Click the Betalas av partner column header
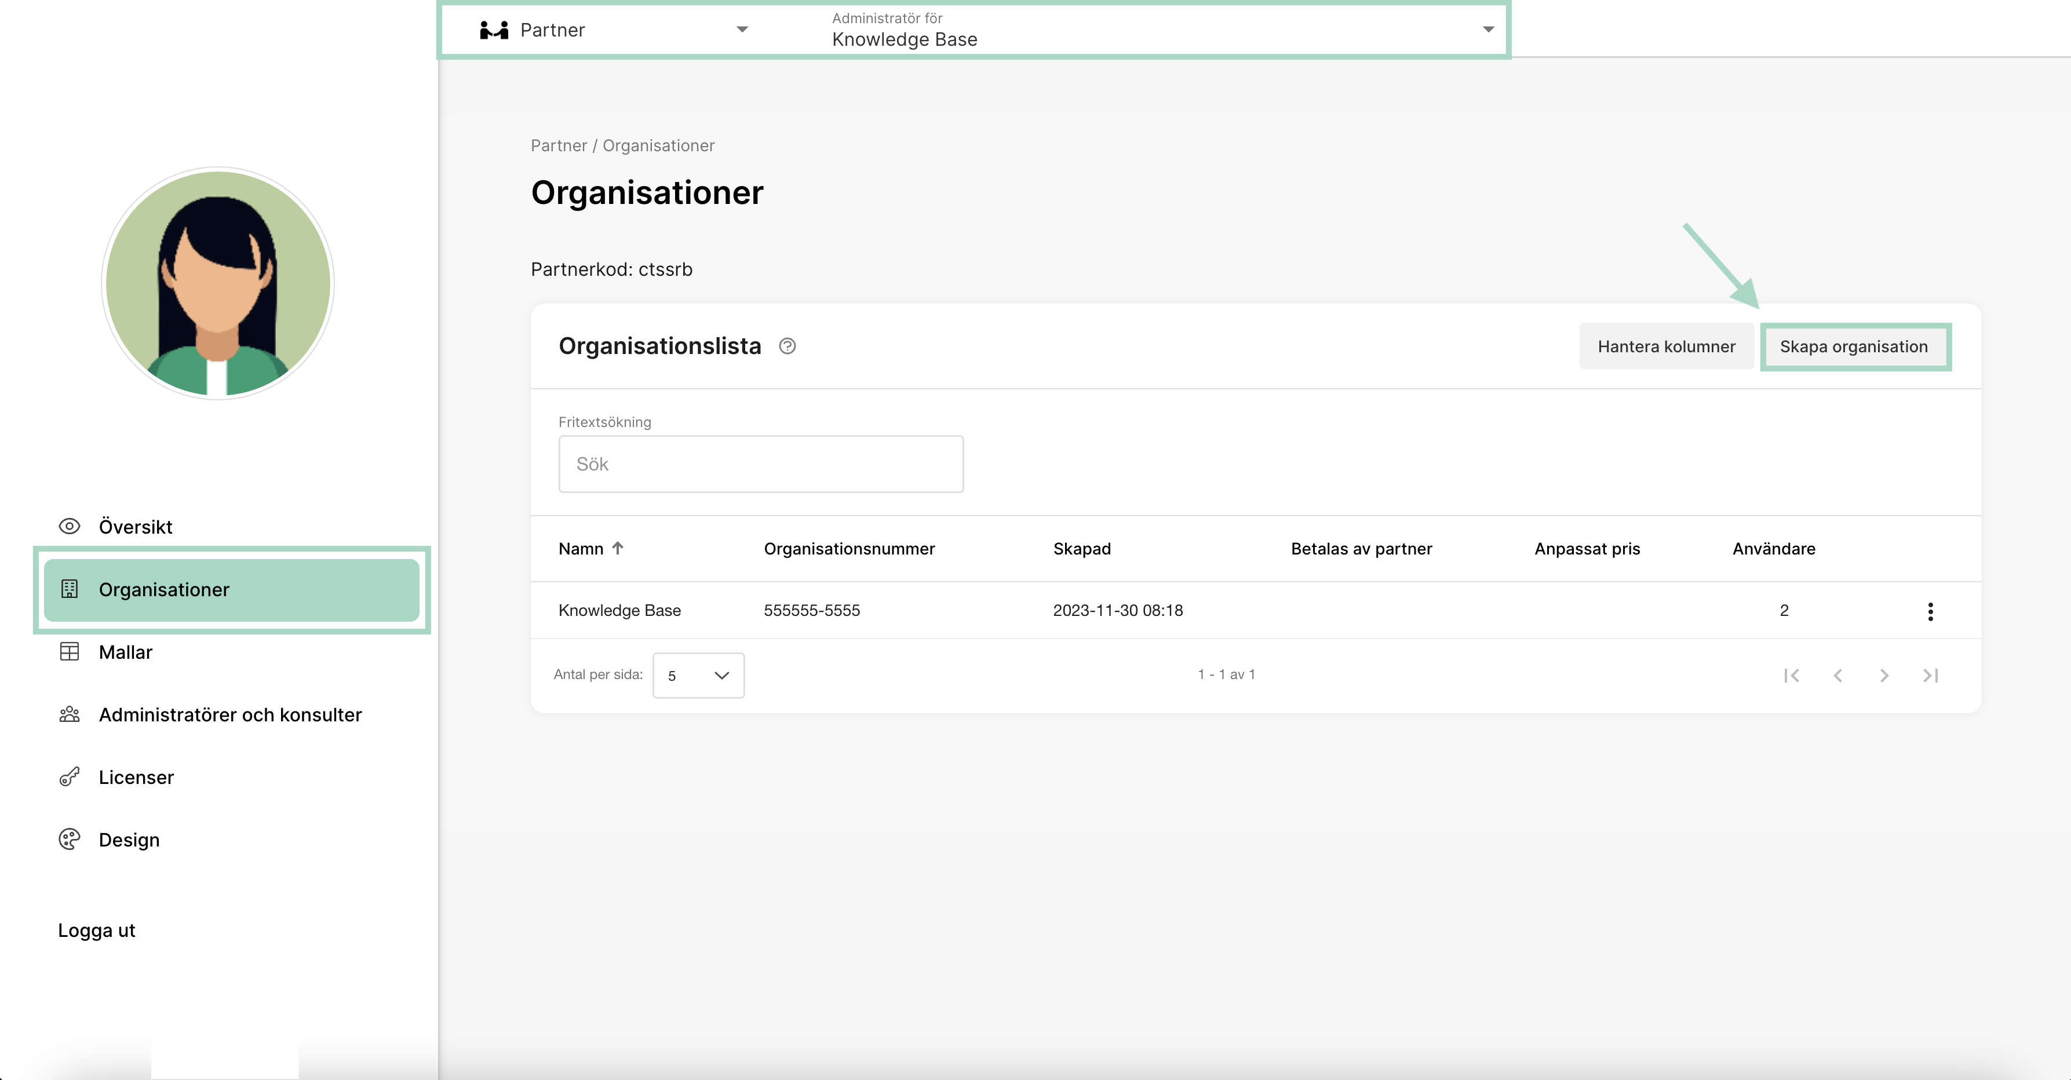2071x1080 pixels. pos(1361,549)
